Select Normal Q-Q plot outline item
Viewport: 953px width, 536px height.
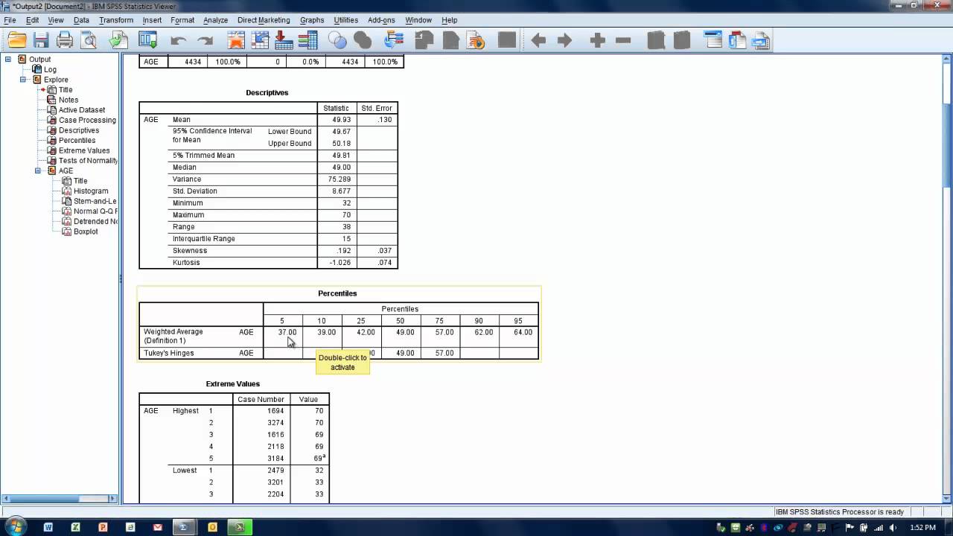coord(95,211)
